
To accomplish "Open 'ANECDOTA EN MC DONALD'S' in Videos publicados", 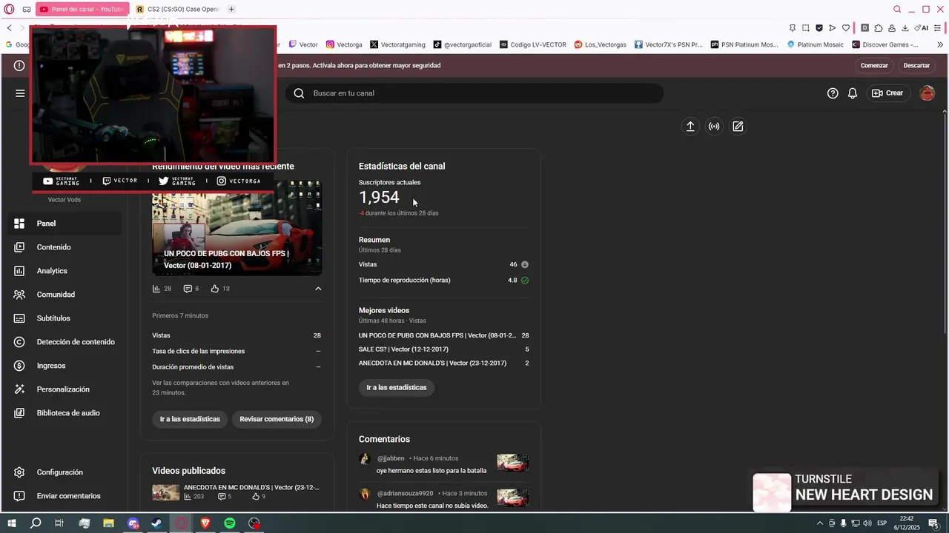I will coord(251,487).
